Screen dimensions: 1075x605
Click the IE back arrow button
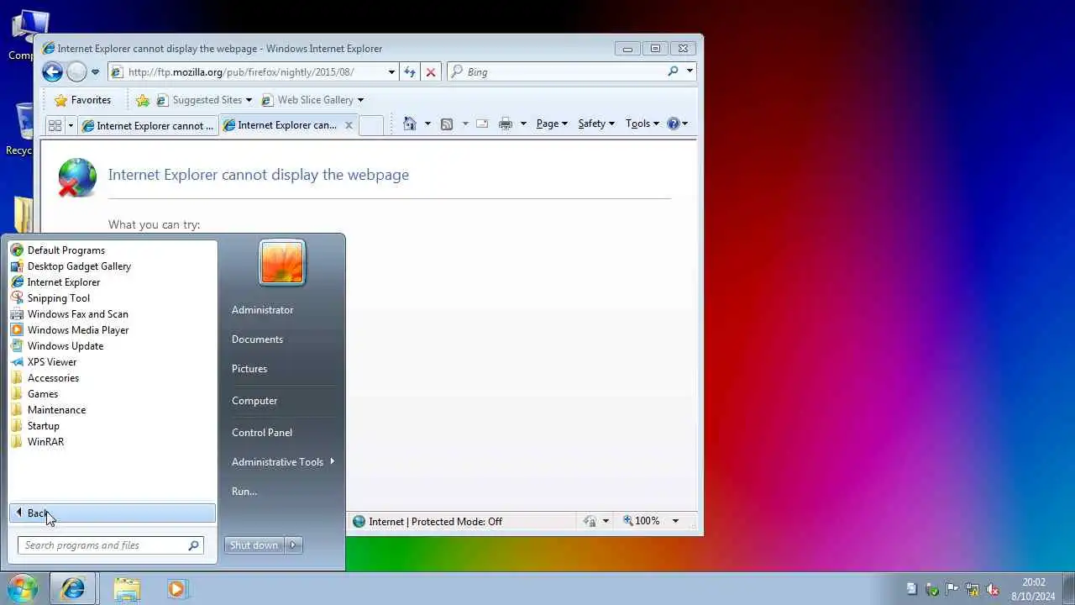[x=52, y=72]
